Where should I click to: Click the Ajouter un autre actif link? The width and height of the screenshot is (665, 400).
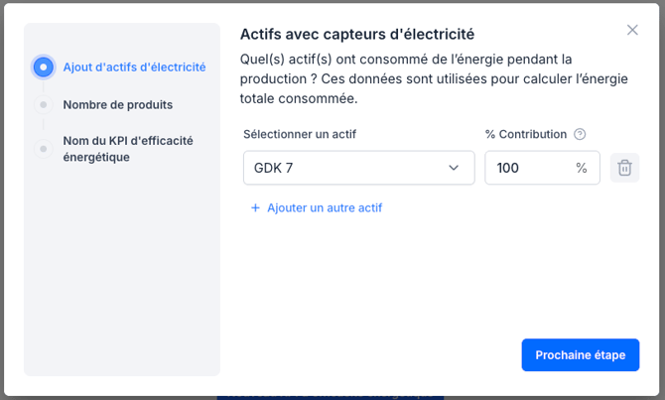[x=324, y=208]
